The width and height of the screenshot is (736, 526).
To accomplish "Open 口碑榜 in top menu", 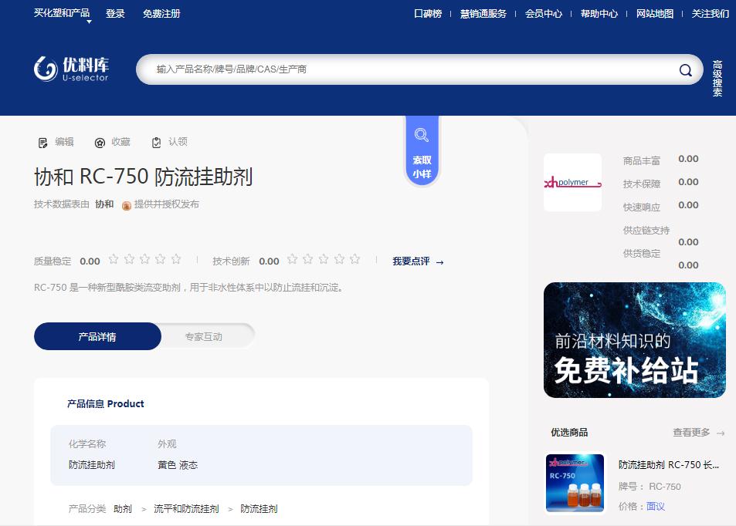I will click(428, 14).
